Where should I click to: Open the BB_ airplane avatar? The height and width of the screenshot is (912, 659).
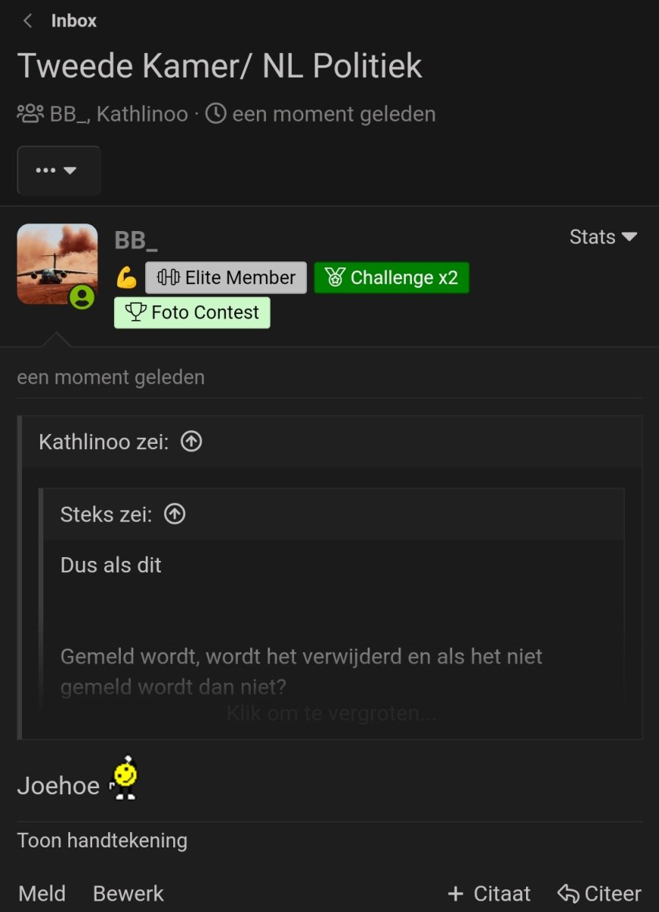tap(57, 264)
